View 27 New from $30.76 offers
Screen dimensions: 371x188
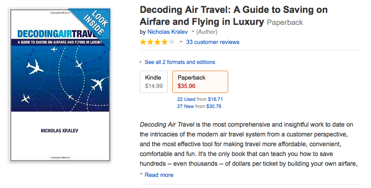pos(199,106)
